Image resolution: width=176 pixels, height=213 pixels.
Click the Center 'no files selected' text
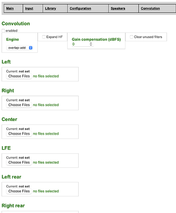tap(46, 134)
